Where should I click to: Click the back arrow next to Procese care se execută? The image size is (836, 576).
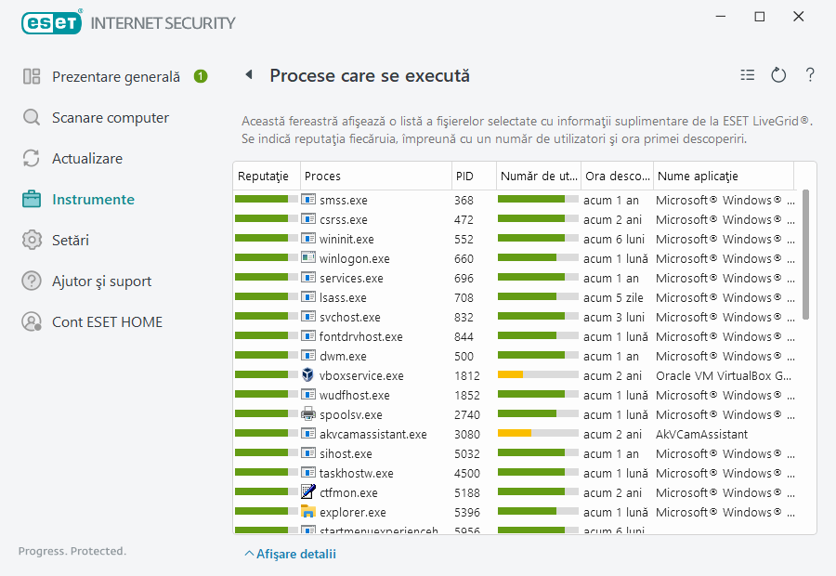point(249,75)
